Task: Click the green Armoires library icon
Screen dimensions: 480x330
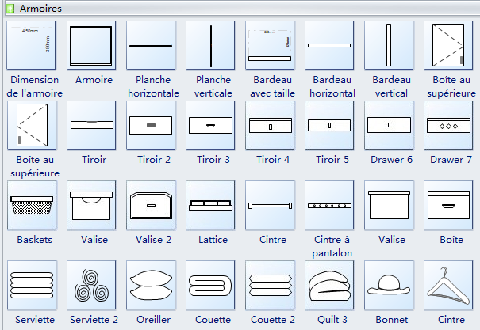Action: (10, 9)
